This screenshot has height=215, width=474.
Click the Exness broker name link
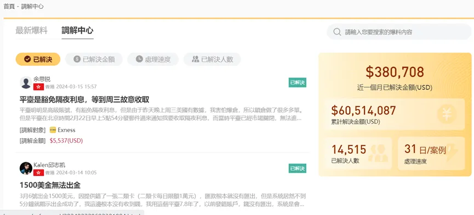point(66,130)
